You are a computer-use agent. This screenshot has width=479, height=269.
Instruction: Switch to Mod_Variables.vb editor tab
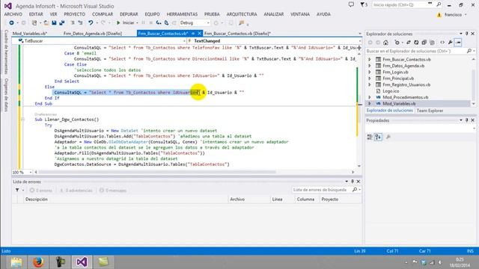30,34
